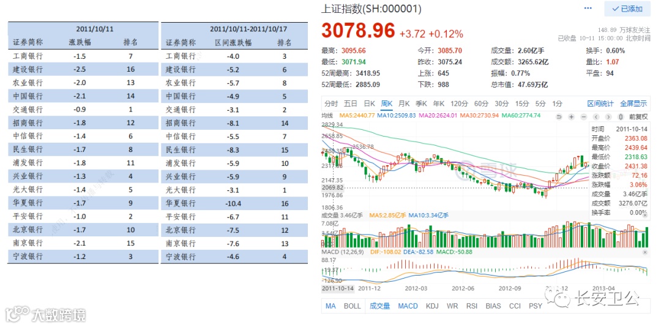Click the 最高 value 3095.66
The height and width of the screenshot is (327, 661).
[353, 51]
